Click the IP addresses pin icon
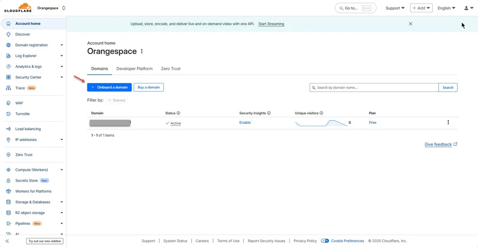The image size is (478, 247). click(9, 140)
